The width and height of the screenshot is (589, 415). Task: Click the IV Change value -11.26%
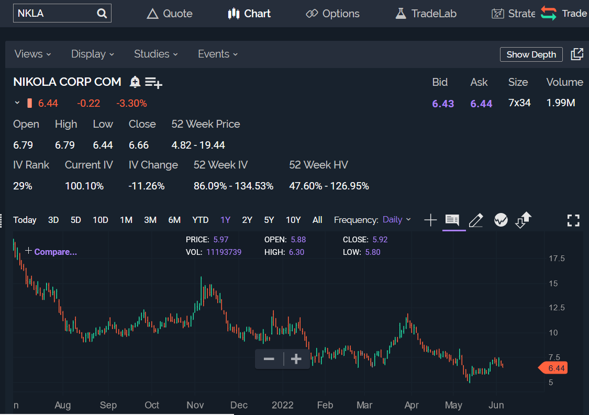147,186
